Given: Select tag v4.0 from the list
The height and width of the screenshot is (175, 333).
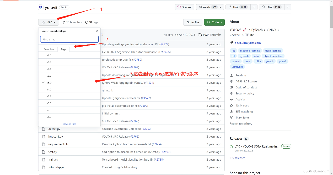Looking at the screenshot, I should point(69,89).
